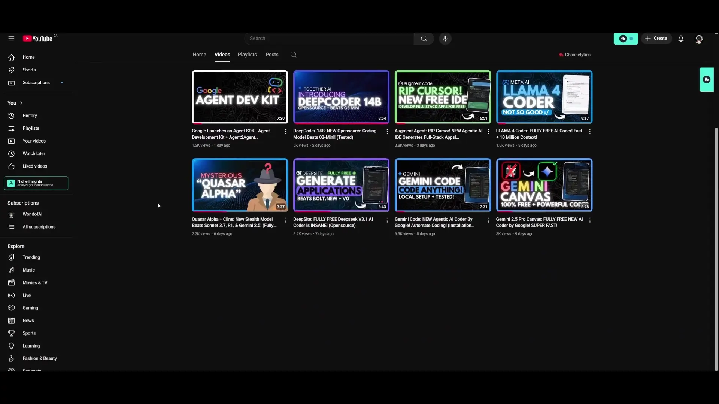Toggle the teal TubeBuddy extension switch
The image size is (719, 404).
625,39
